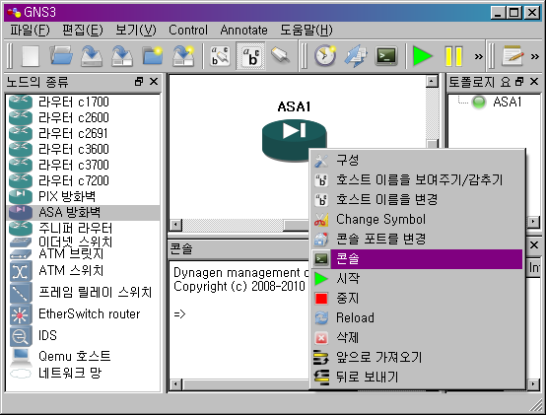Select 라우터 c1700 node type
Viewport: 546px width, 415px height.
tap(83, 102)
